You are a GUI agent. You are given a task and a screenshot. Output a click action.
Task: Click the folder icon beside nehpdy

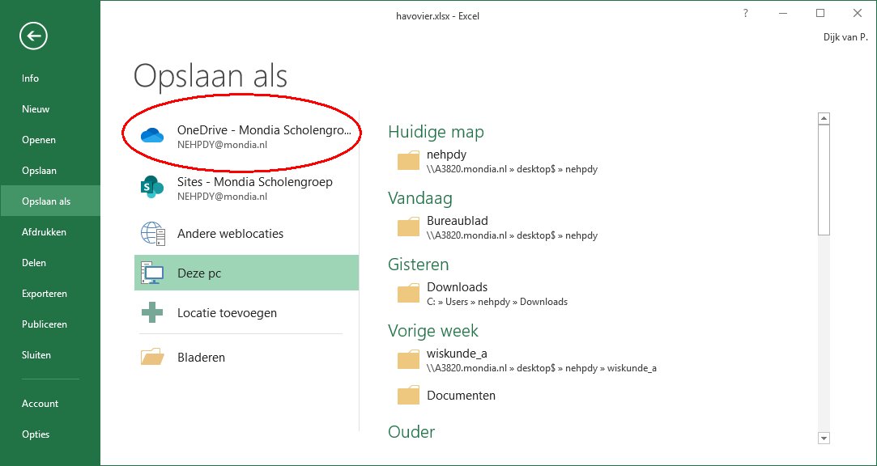click(408, 160)
